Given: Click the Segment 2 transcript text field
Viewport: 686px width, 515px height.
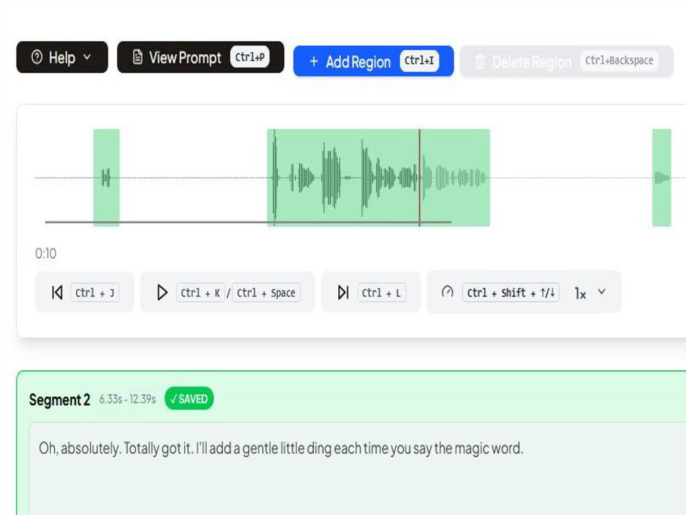Looking at the screenshot, I should [x=357, y=468].
